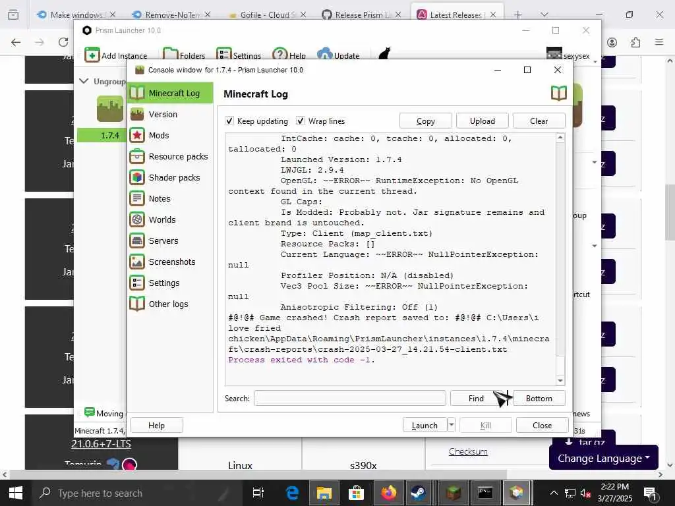Image resolution: width=675 pixels, height=506 pixels.
Task: Click the browser back arrow
Action: coord(16,42)
